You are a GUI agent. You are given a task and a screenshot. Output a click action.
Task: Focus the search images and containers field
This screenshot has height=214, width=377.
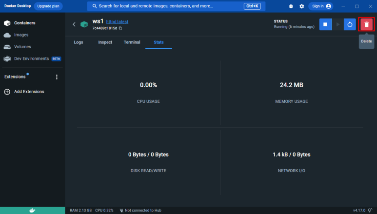click(x=176, y=6)
